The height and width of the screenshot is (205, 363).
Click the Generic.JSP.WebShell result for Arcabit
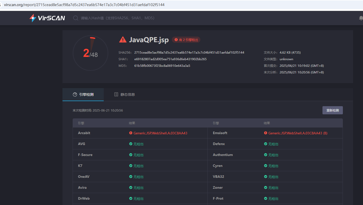[x=160, y=133]
